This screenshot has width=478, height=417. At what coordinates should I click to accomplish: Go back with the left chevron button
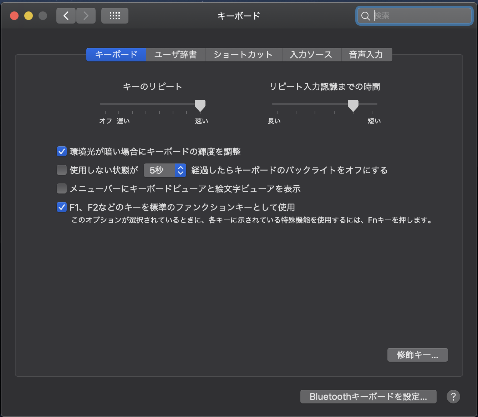click(66, 16)
